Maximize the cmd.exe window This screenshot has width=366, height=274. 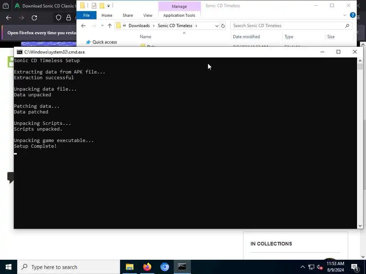(338, 52)
